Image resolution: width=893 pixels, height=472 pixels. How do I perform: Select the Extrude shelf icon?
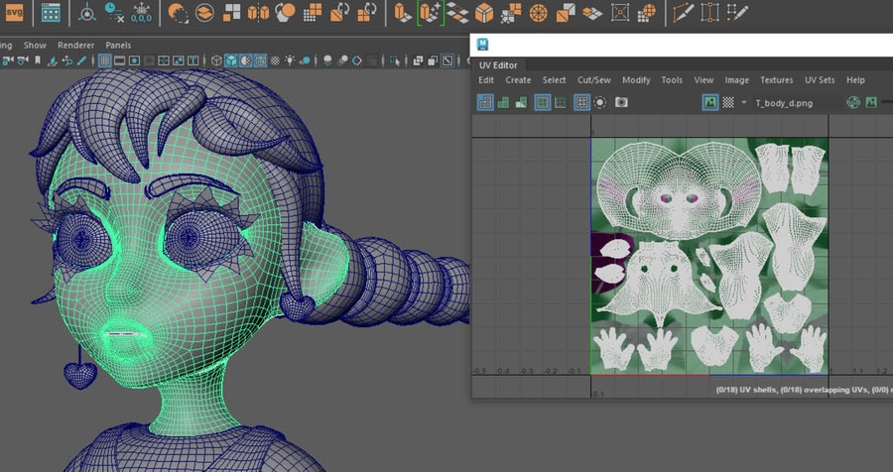(x=402, y=13)
